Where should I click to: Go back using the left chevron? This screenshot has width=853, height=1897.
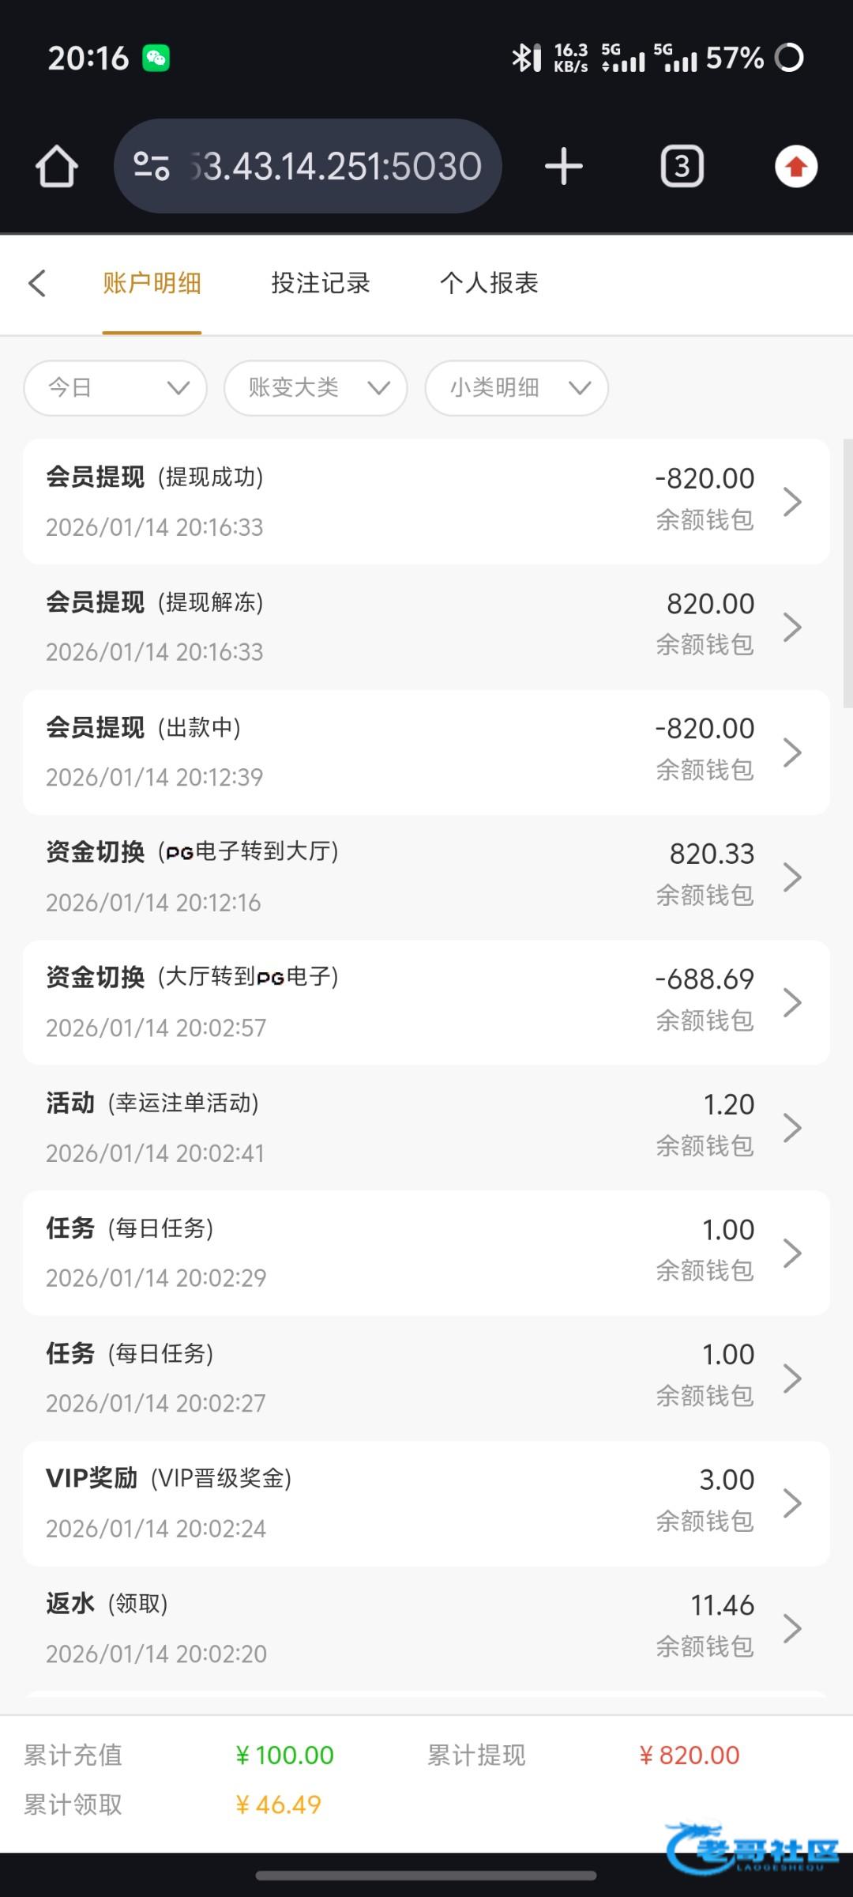tap(37, 284)
